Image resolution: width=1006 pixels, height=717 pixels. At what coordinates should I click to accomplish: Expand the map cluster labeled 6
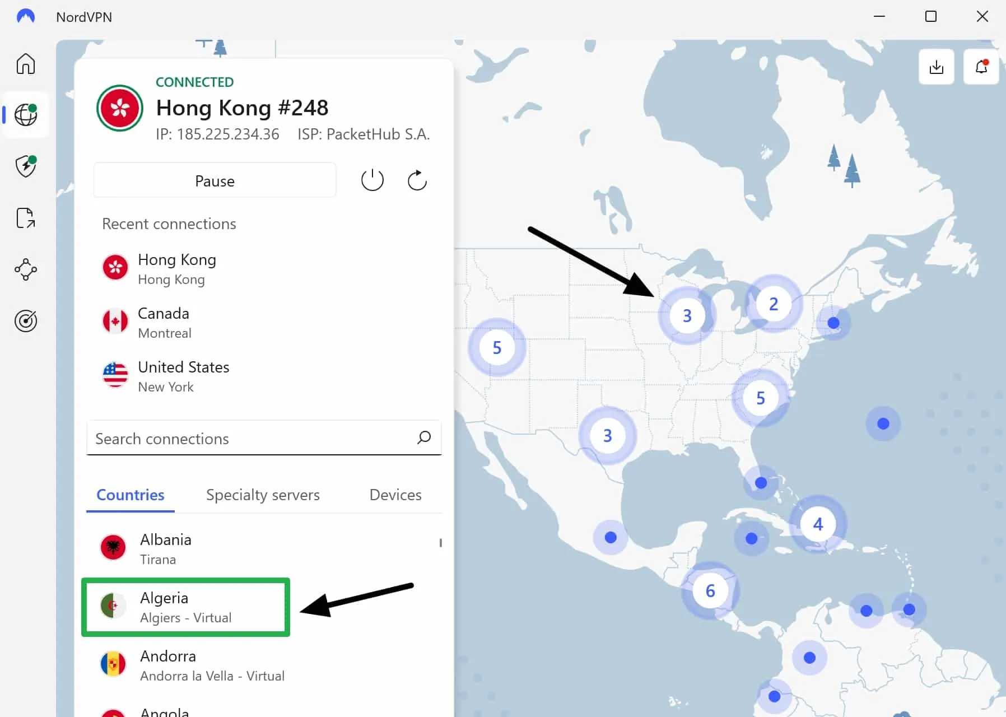[x=710, y=591]
